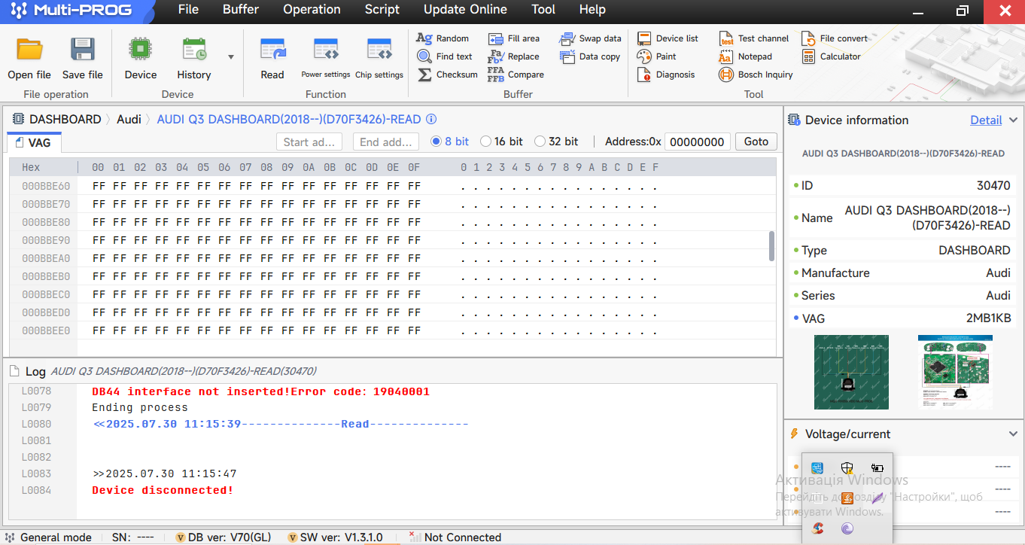Open the Tool menu
Screen dimensions: 1025x545
543,10
